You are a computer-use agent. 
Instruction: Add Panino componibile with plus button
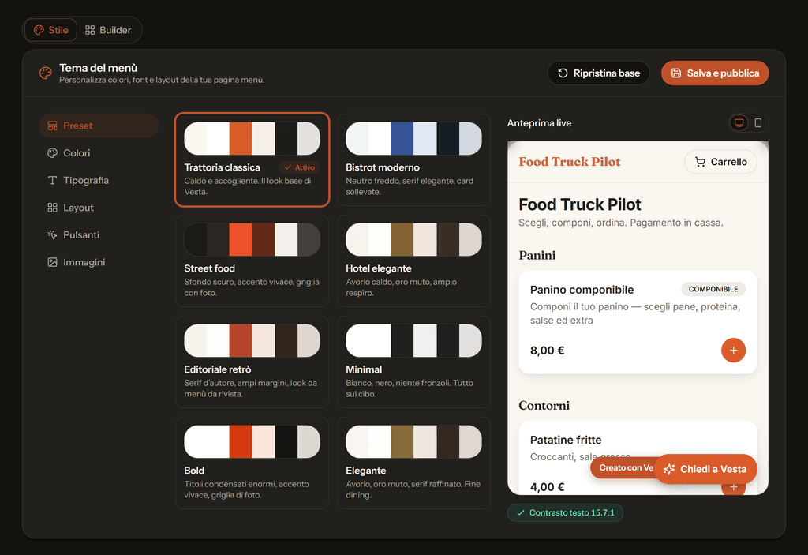pyautogui.click(x=733, y=351)
